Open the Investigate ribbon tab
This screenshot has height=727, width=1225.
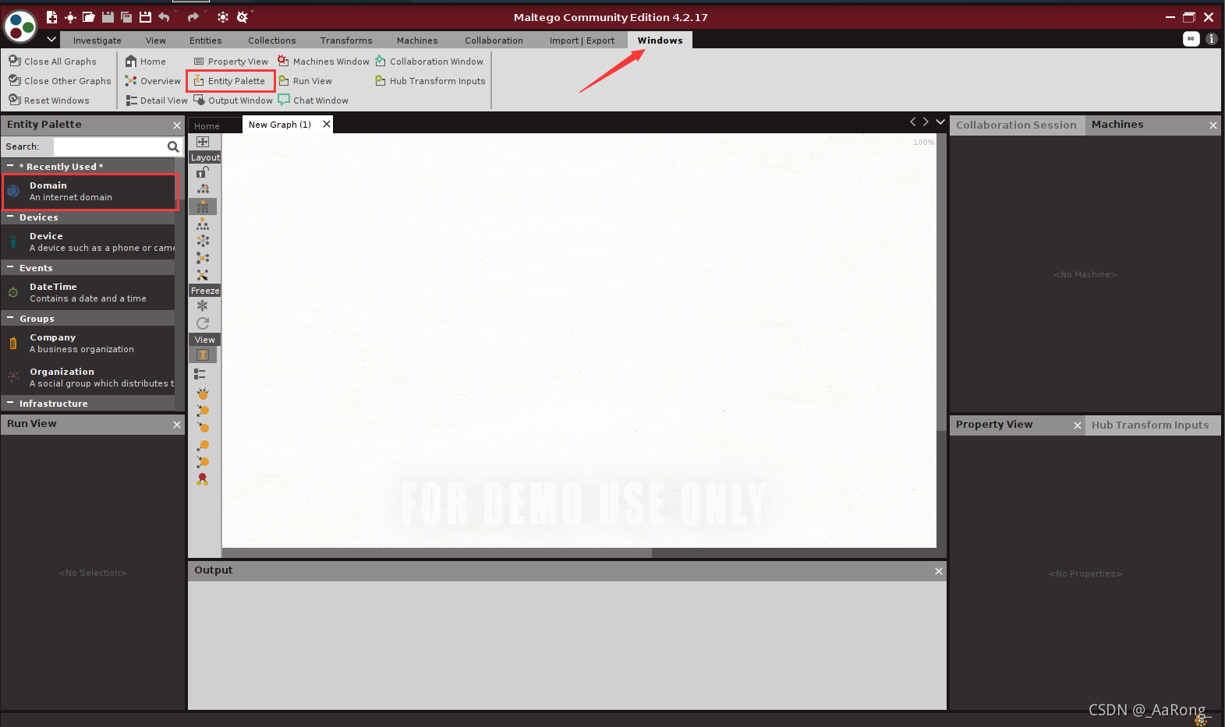tap(97, 41)
